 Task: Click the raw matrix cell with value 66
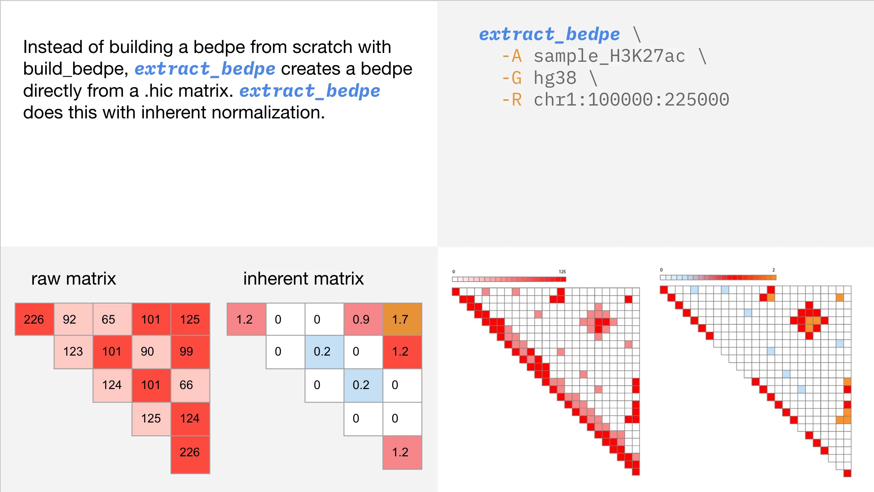coord(190,385)
